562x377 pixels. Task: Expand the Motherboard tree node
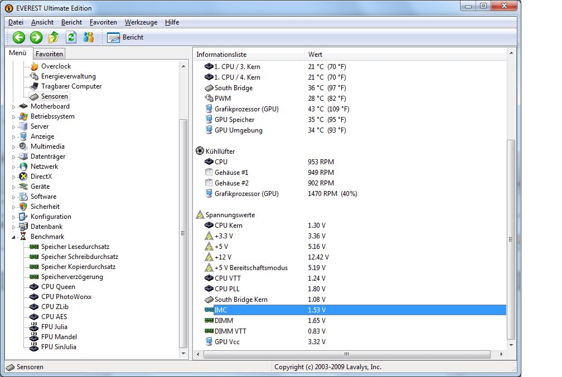pyautogui.click(x=13, y=107)
